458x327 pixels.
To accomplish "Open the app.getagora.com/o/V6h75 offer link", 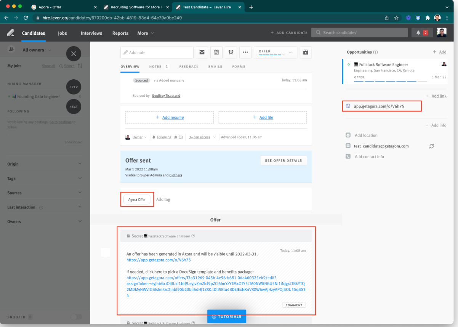I will tap(381, 106).
